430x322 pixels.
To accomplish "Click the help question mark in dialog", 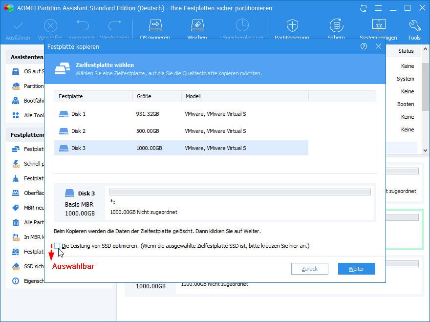I will point(364,46).
